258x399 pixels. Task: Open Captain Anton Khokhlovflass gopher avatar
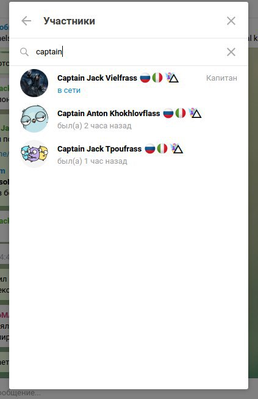click(x=34, y=119)
